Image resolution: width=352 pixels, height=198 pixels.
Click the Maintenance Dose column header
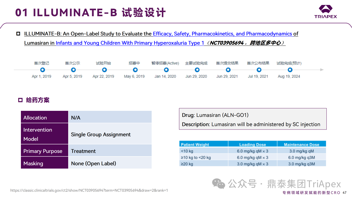coord(301,144)
